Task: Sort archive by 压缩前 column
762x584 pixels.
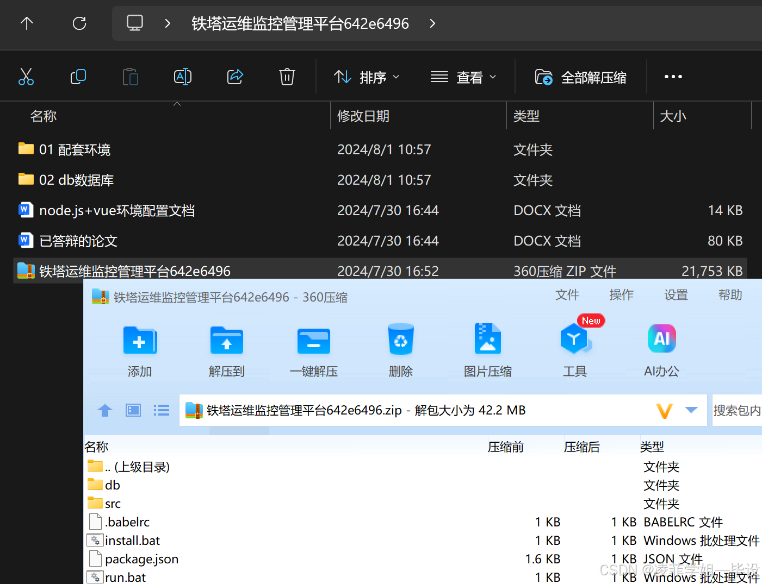Action: (506, 447)
